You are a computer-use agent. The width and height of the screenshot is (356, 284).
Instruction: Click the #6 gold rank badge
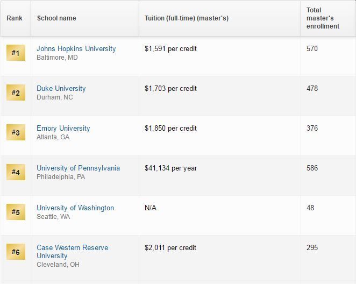16,252
